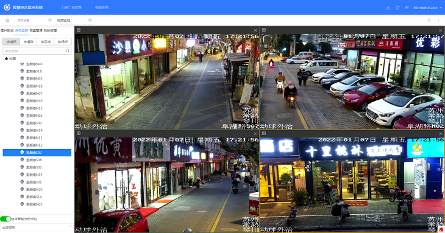Viewport: 445px width, 233px height.
Task: Open the theme (shirt) icon in the header
Action: (x=397, y=8)
